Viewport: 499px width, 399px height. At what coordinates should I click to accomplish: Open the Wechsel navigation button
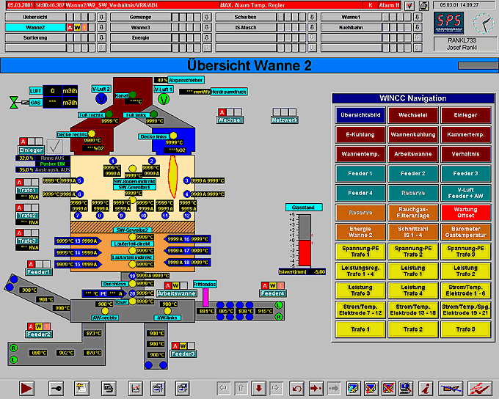(412, 115)
